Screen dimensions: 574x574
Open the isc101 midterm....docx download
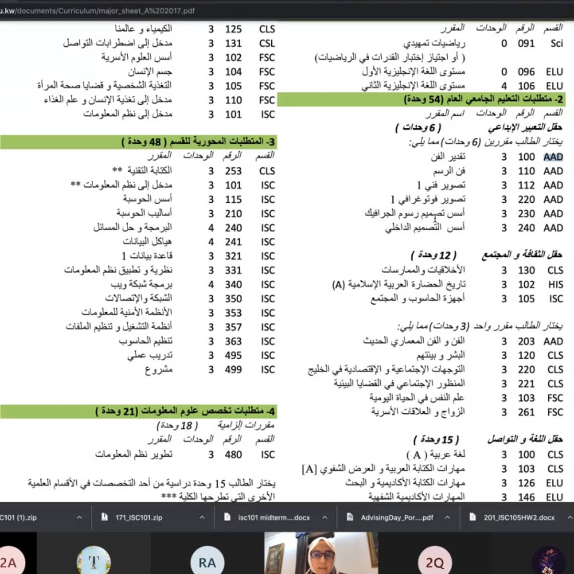(x=274, y=517)
